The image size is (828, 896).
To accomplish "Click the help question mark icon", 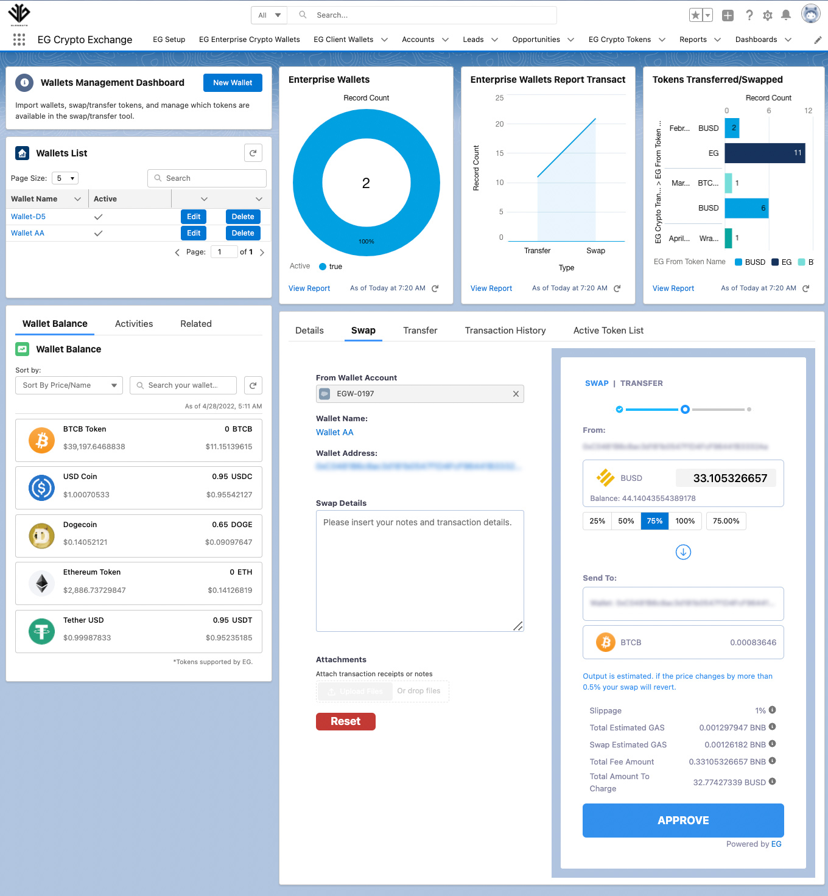I will [749, 15].
